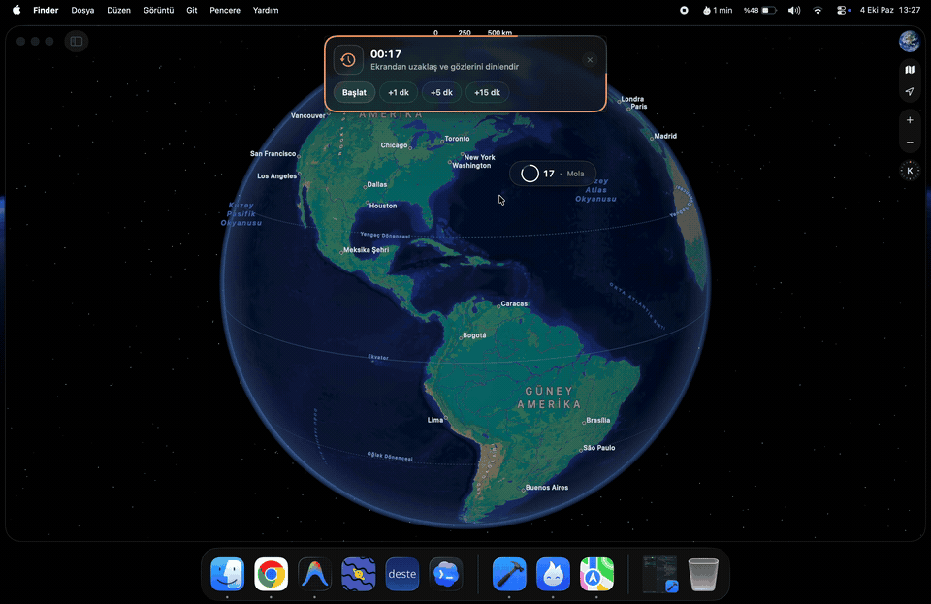Open the Yardım menu
The width and height of the screenshot is (931, 604).
tap(266, 10)
